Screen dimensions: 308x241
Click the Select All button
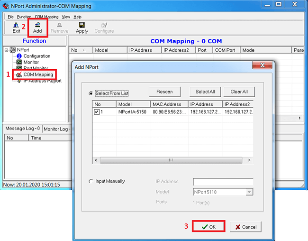tap(205, 92)
